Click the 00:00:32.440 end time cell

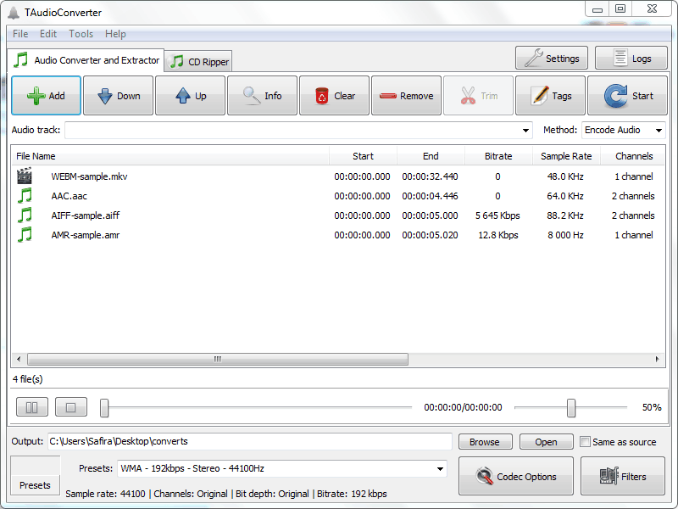tap(430, 176)
